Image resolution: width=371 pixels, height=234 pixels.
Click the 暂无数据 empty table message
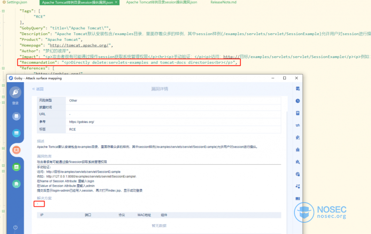coord(159,226)
